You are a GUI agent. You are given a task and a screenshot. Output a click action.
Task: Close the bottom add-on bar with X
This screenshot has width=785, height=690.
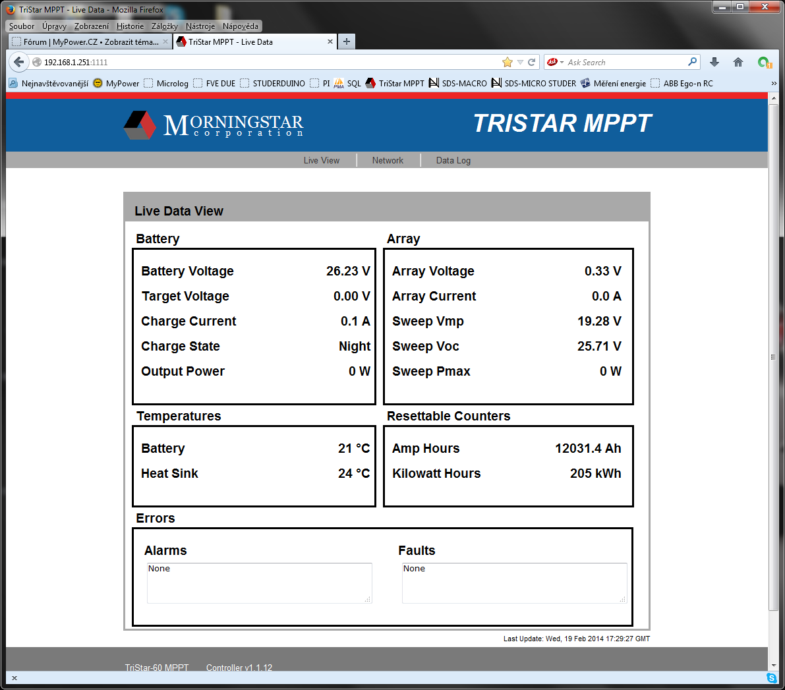click(15, 678)
